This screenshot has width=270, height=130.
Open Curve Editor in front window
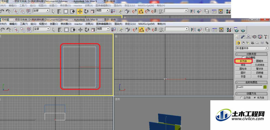tap(215, 30)
